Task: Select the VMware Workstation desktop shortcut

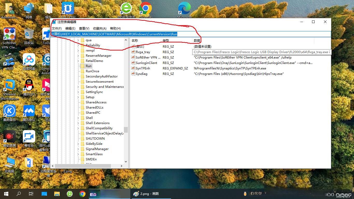Action: coord(10,90)
